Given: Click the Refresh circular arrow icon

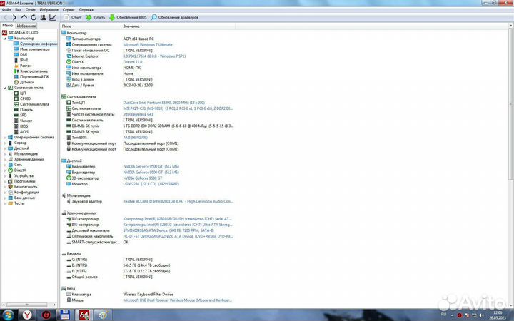Looking at the screenshot, I should [x=34, y=17].
